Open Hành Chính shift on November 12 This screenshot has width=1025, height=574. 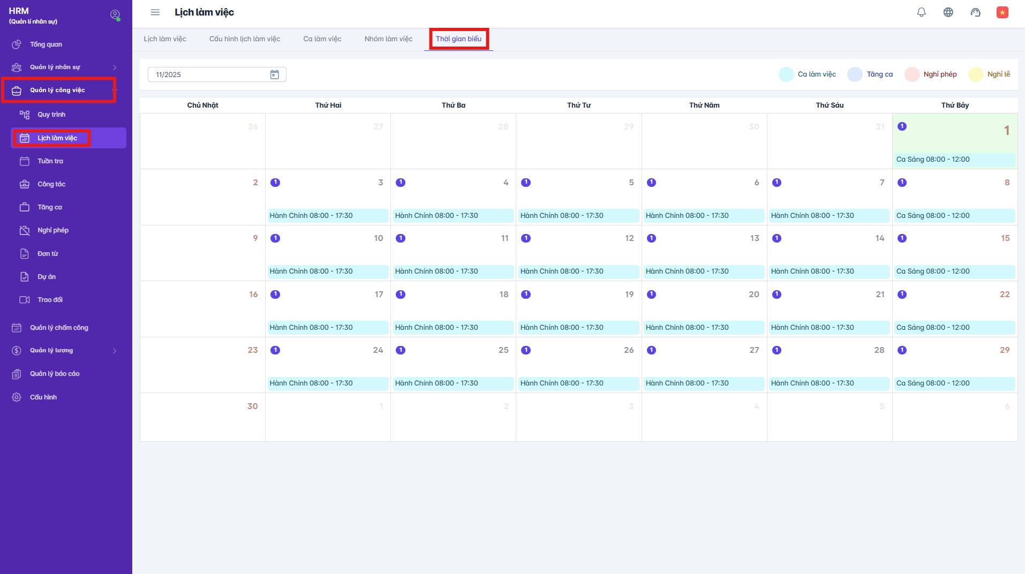578,271
